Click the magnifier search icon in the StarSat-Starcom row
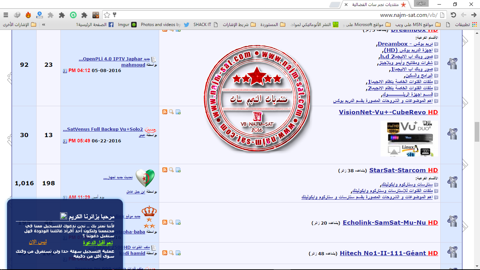Image resolution: width=480 pixels, height=270 pixels. pyautogui.click(x=171, y=170)
